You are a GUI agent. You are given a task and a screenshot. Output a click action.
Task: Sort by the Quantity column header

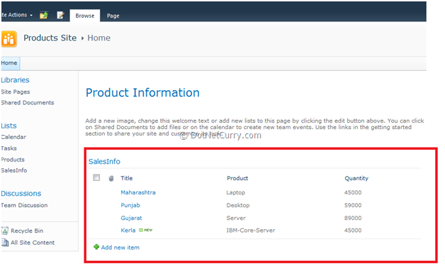356,178
